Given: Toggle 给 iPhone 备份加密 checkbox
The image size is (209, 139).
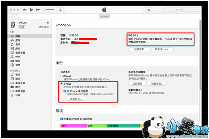Looking at the screenshot, I should tap(65, 91).
